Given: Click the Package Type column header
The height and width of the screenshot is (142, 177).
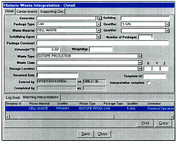Looking at the screenshot, I should click(113, 104).
